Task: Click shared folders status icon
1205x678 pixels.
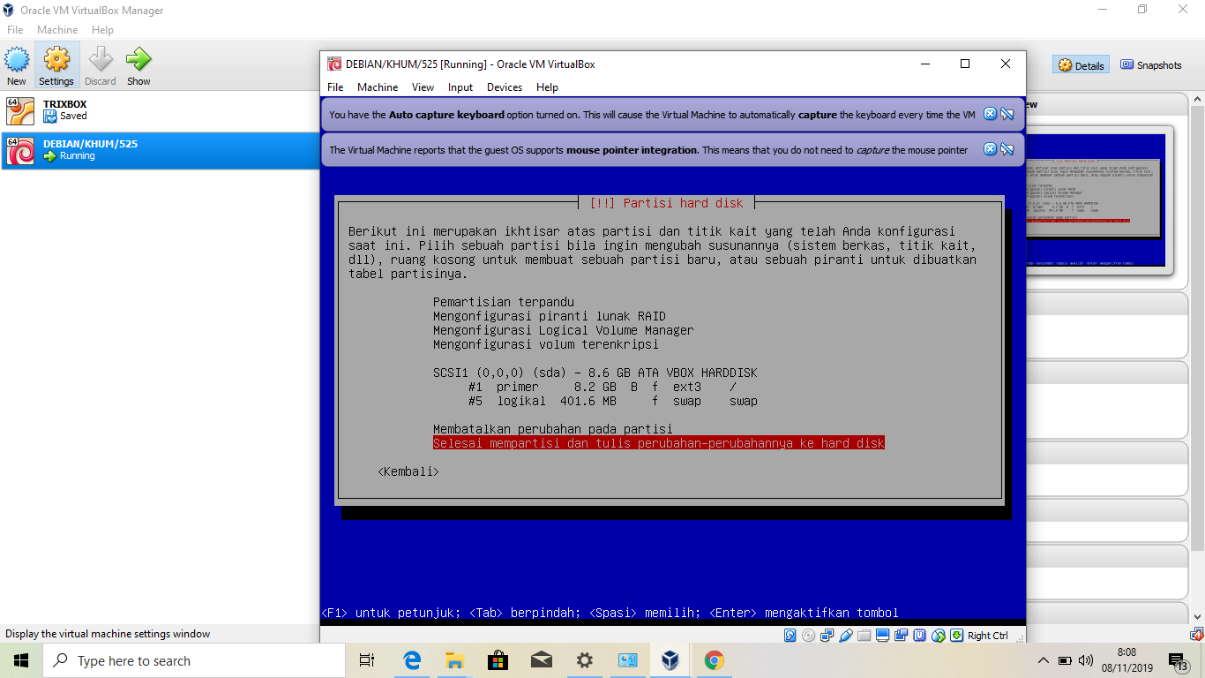Action: [864, 636]
